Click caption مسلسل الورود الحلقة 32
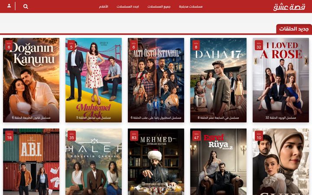This screenshot has width=312, height=195. pos(281,118)
